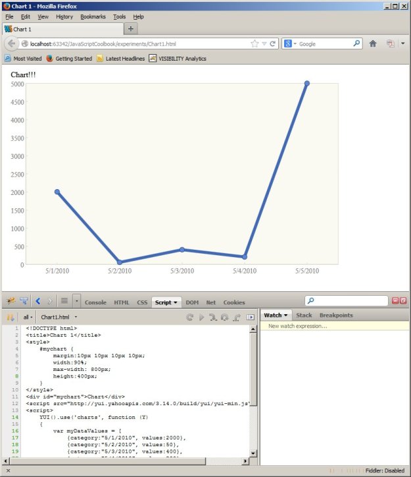
Task: Bookmark this page with the star icon
Action: 254,44
